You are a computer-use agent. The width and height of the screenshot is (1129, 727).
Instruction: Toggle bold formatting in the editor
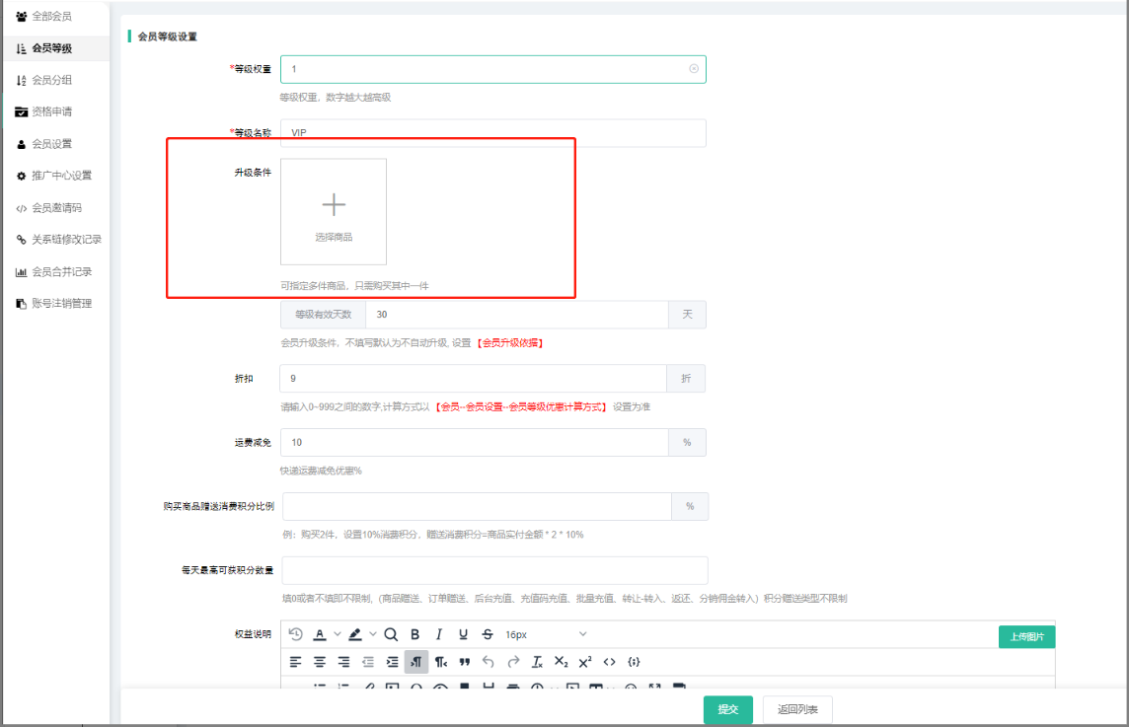coord(414,634)
